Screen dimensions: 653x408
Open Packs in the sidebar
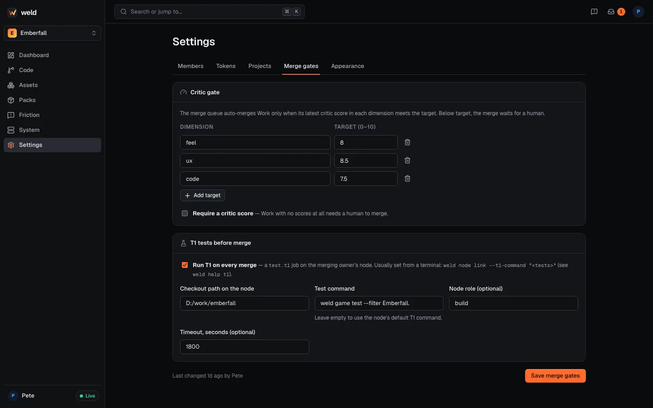(52, 100)
